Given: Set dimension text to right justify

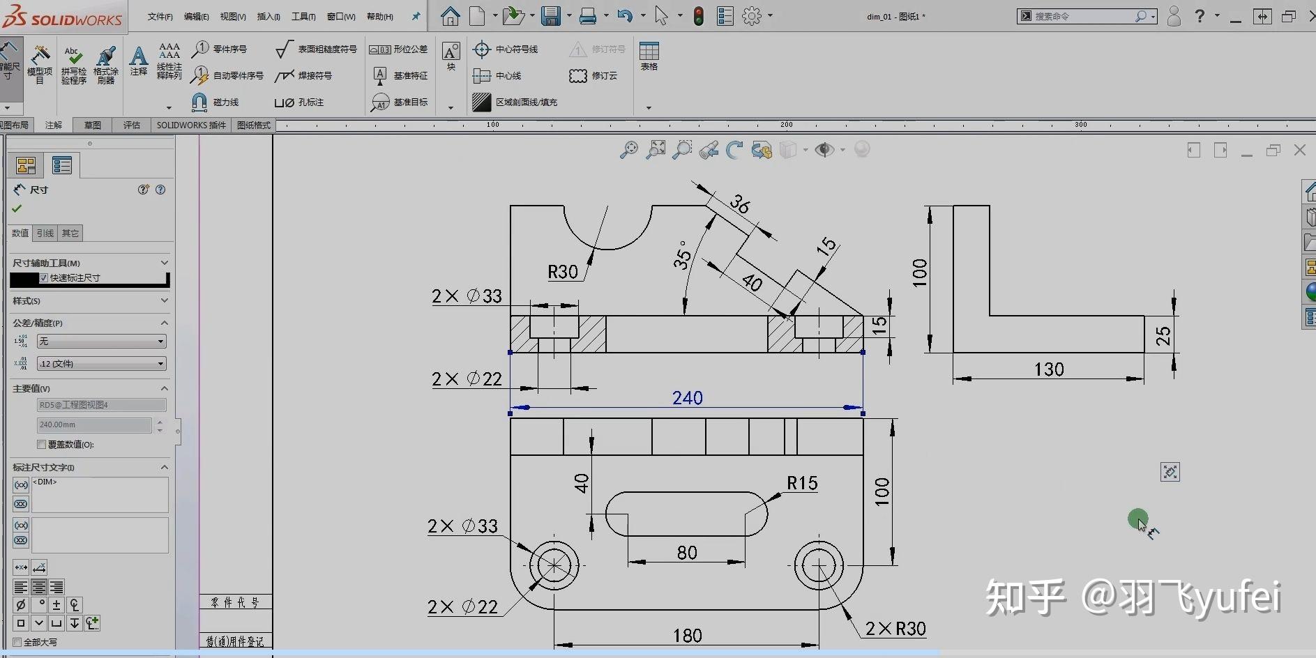Looking at the screenshot, I should (56, 587).
